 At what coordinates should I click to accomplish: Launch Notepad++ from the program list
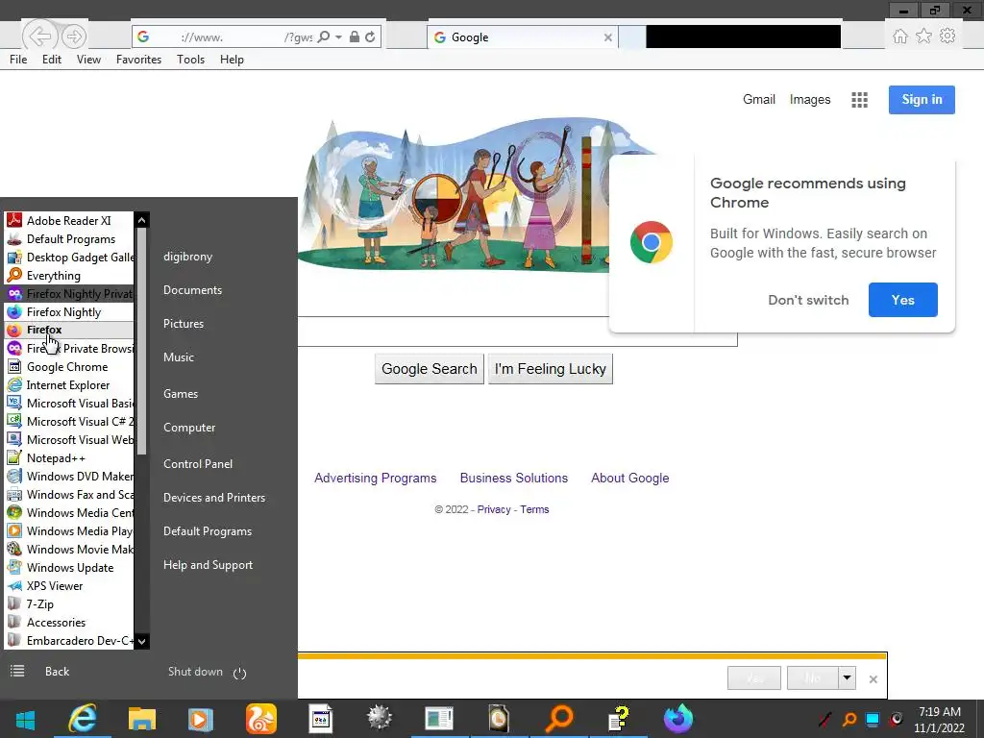click(x=69, y=458)
